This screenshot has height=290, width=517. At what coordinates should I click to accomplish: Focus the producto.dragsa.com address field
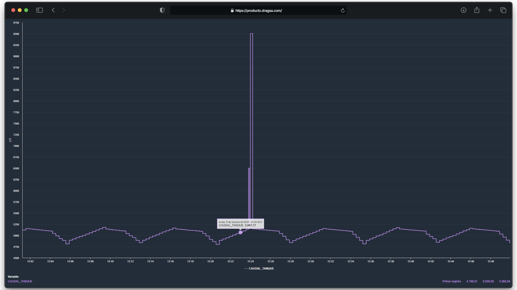[258, 10]
